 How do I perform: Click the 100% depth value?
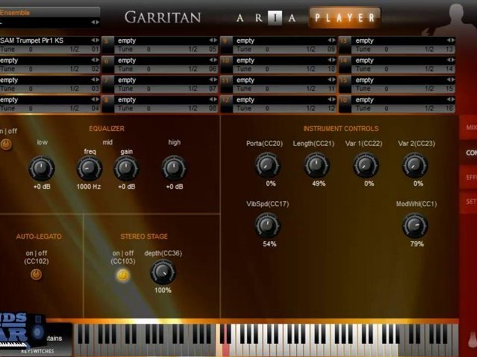pos(163,290)
